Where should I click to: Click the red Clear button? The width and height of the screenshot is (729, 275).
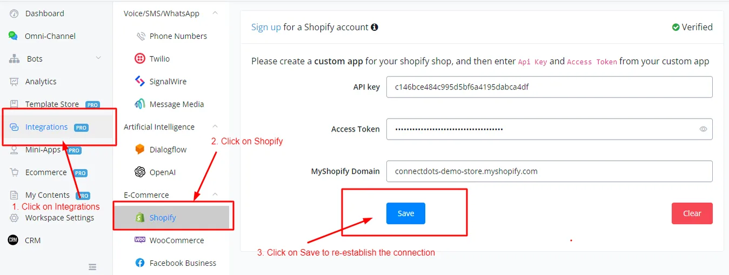(x=692, y=214)
